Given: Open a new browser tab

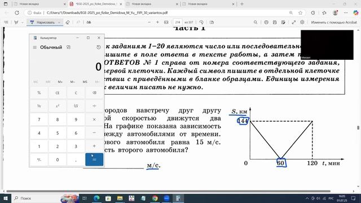Looking at the screenshot, I should click(242, 4).
